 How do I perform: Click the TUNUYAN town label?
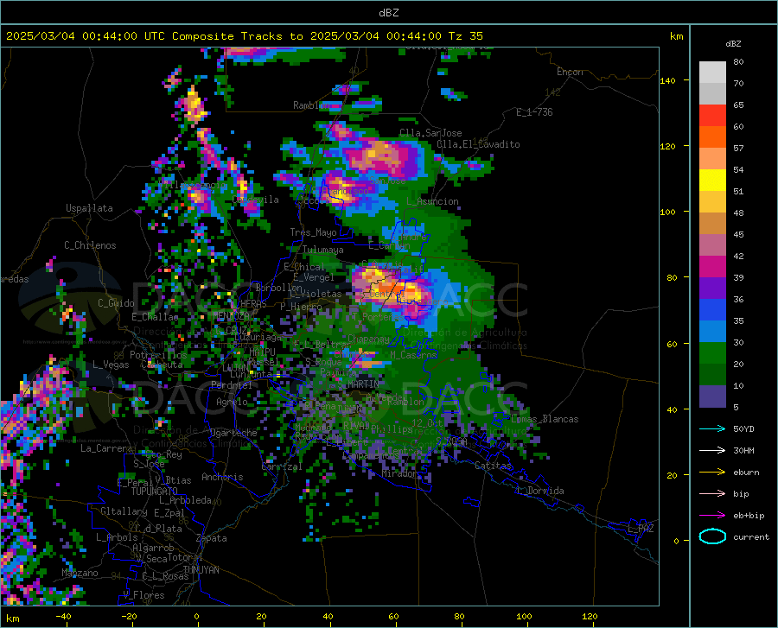click(201, 570)
